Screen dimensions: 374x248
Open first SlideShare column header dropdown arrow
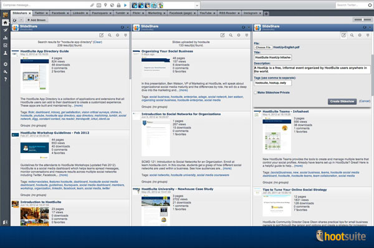[128, 27]
